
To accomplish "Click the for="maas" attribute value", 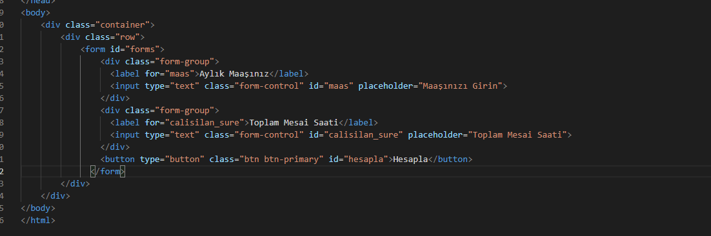I will pyautogui.click(x=179, y=74).
